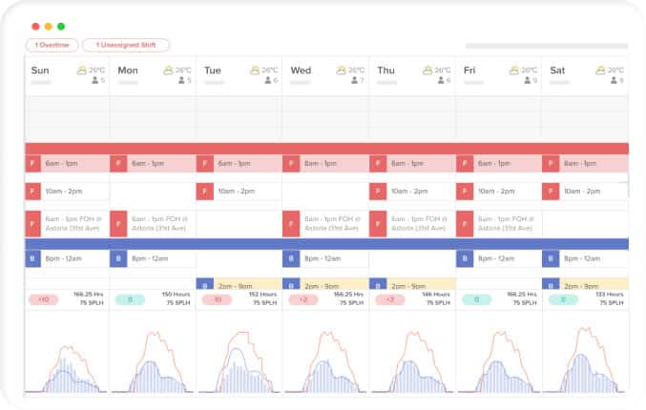Click the Sunday weather icon

point(82,71)
